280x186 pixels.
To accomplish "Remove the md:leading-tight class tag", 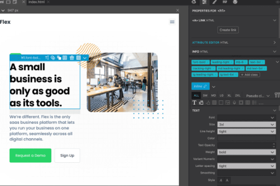I will tap(242, 68).
